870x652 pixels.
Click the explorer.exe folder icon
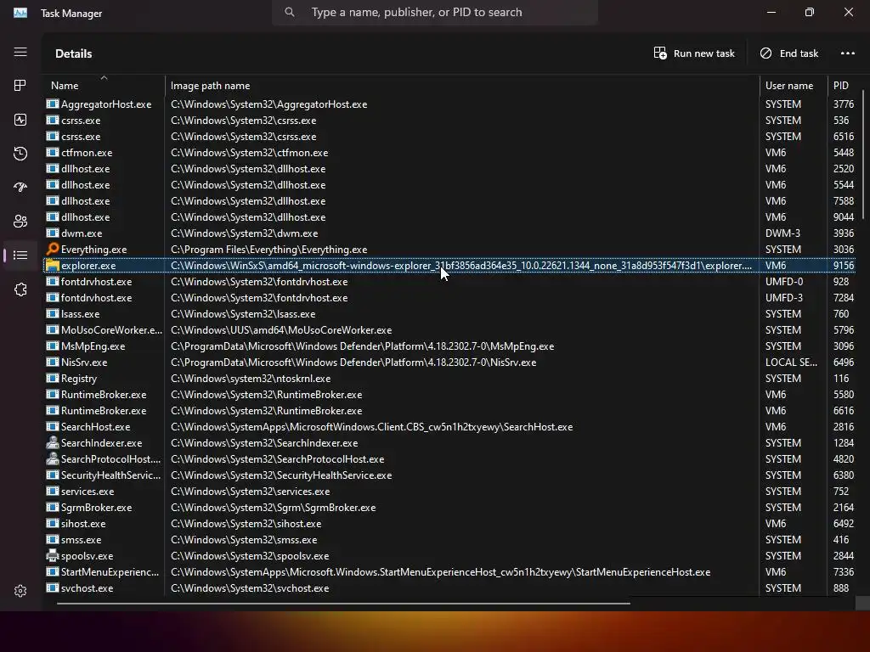click(53, 265)
